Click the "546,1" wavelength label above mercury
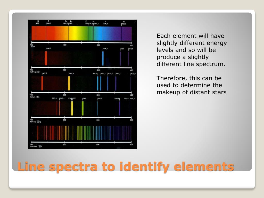The height and width of the screenshot is (198, 264). (85, 98)
